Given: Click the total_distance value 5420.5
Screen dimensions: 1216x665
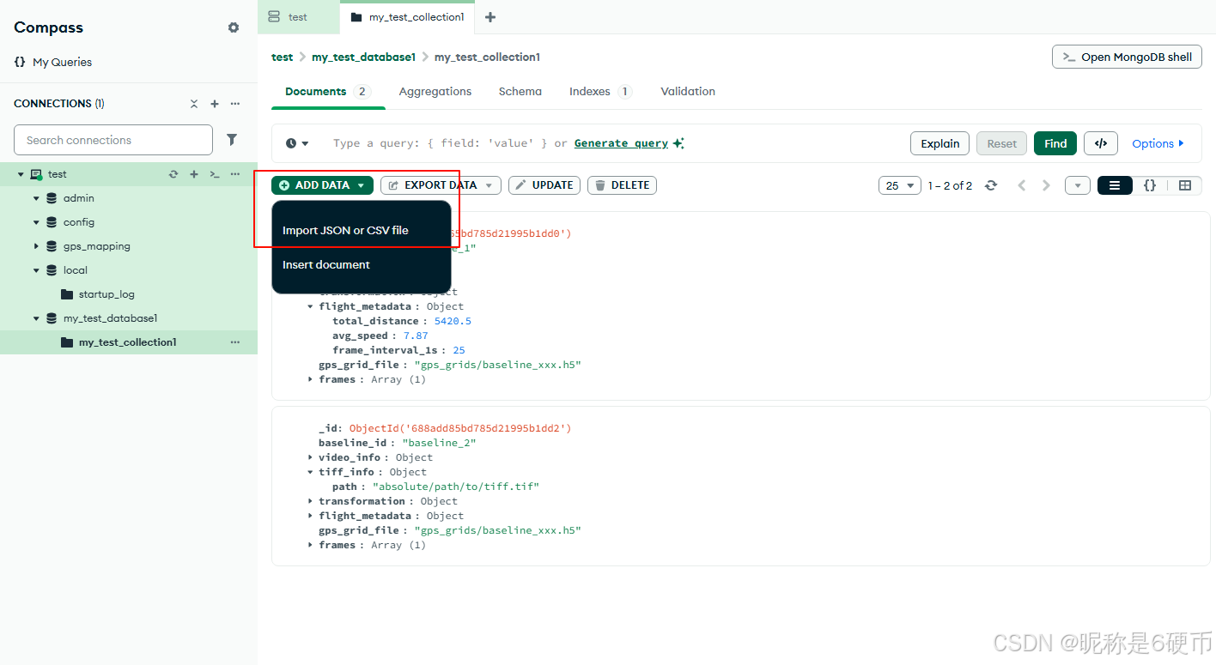Looking at the screenshot, I should point(453,321).
